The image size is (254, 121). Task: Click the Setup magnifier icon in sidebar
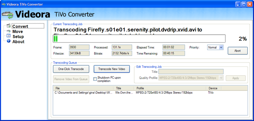(x=9, y=36)
